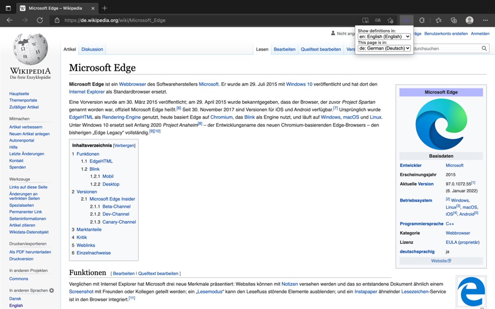The image size is (495, 309).
Task: Switch to the Artikel tab
Action: pos(70,49)
